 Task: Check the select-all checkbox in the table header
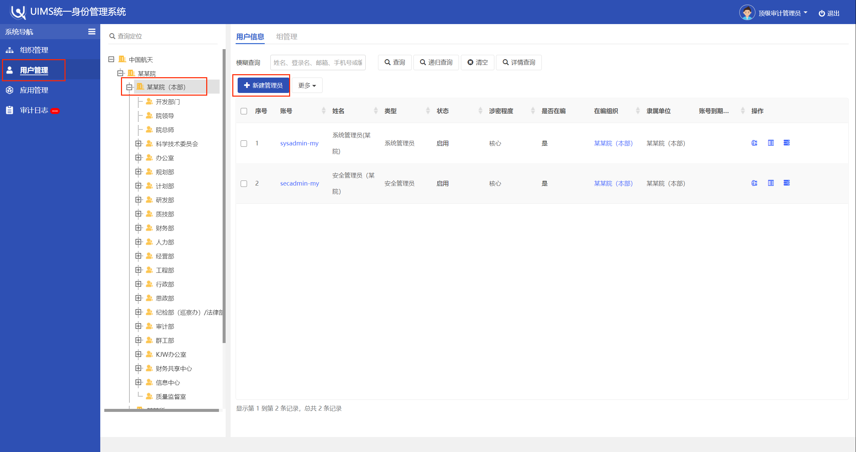click(244, 111)
